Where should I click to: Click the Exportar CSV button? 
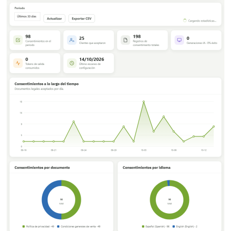82,18
